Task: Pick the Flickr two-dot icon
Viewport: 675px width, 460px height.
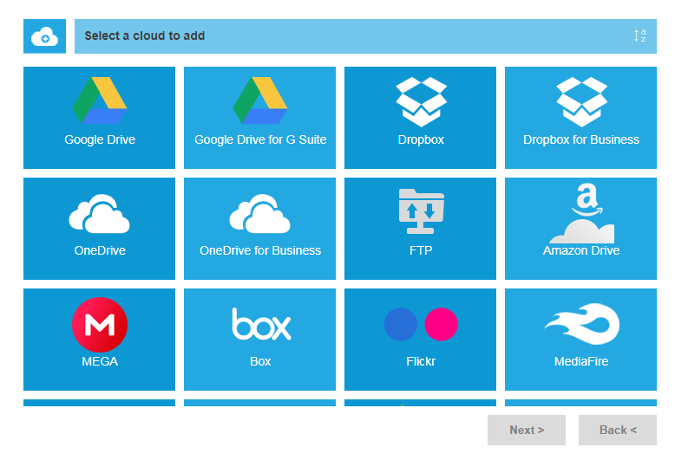Action: coord(421,324)
